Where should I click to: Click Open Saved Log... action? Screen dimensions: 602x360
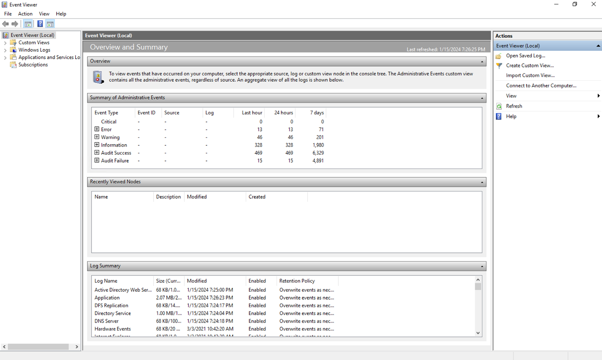tap(525, 56)
